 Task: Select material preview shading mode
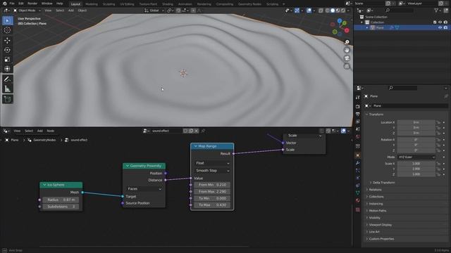pos(338,11)
